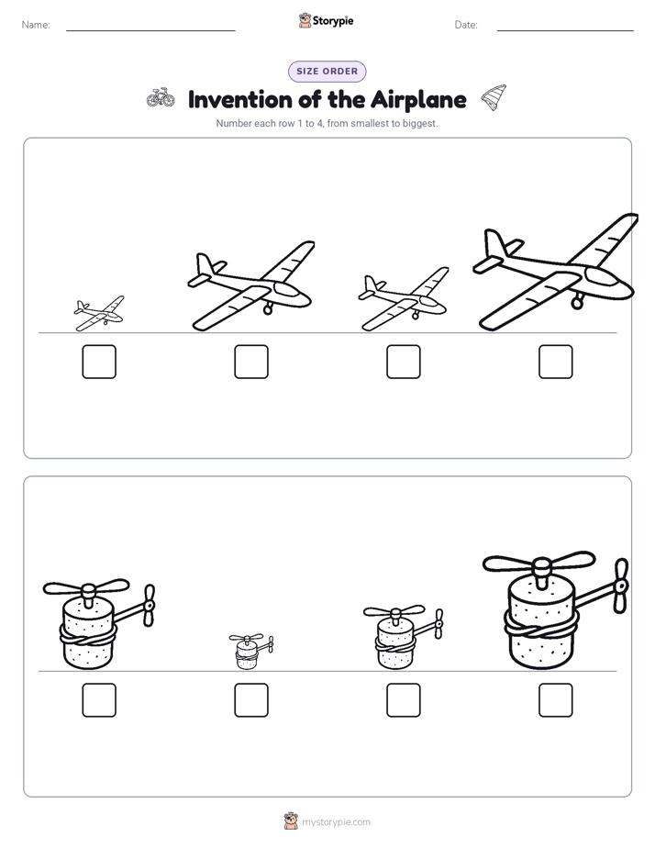Click the third propeller toy in second row
This screenshot has width=655, height=848.
click(404, 637)
